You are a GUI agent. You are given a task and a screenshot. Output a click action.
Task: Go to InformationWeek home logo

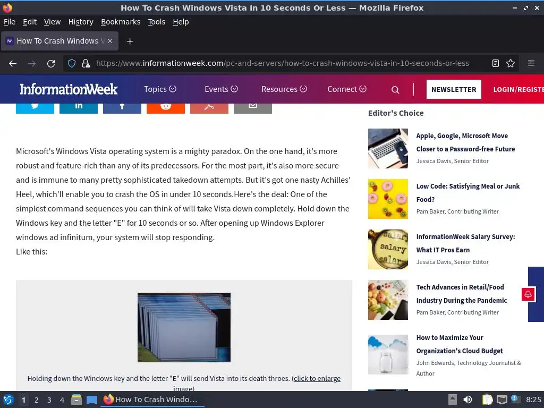coord(69,89)
